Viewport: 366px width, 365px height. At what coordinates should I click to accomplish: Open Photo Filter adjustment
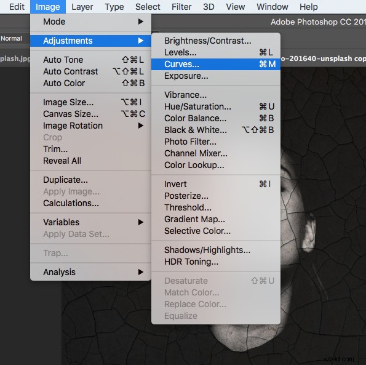[216, 142]
